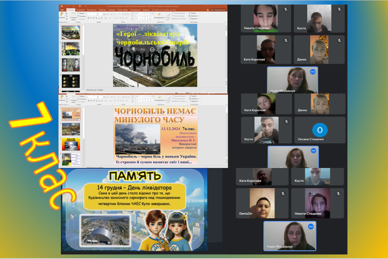Toggle Align Right in upper PowerPoint ribbon

120,18
